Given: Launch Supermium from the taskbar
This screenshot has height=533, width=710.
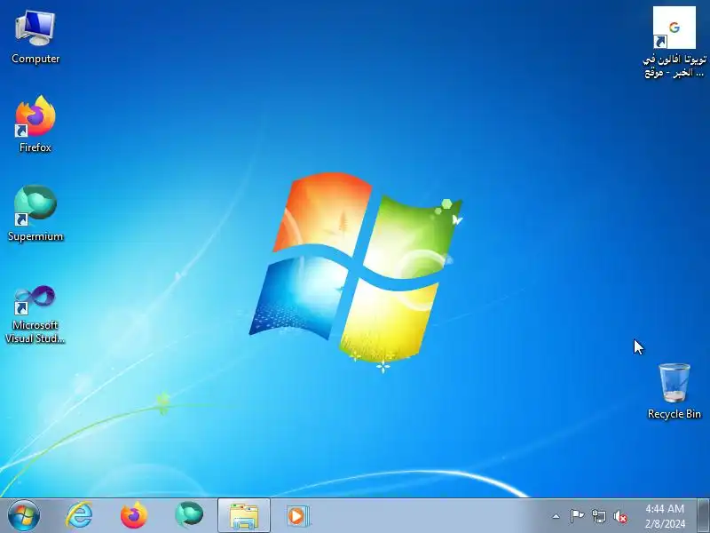Looking at the screenshot, I should pos(189,515).
